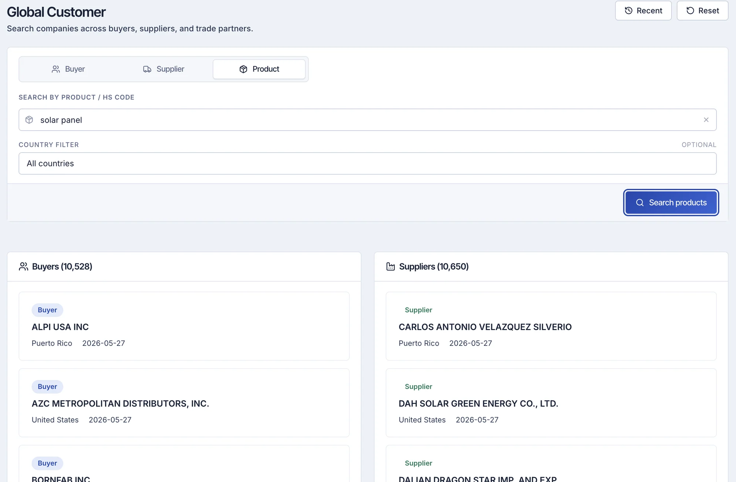Viewport: 736px width, 482px height.
Task: Click the SEARCH BY PRODUCT / HS CODE label
Action: tap(77, 97)
